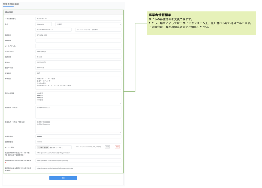The image size is (262, 188).
Task: Open the 京都府 prefecture dropdown
Action: [88, 24]
